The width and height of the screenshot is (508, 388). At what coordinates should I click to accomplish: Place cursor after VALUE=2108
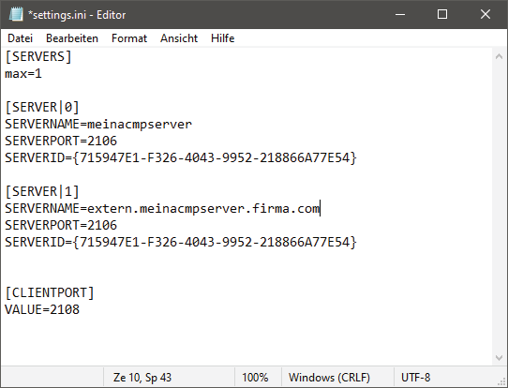pyautogui.click(x=80, y=309)
